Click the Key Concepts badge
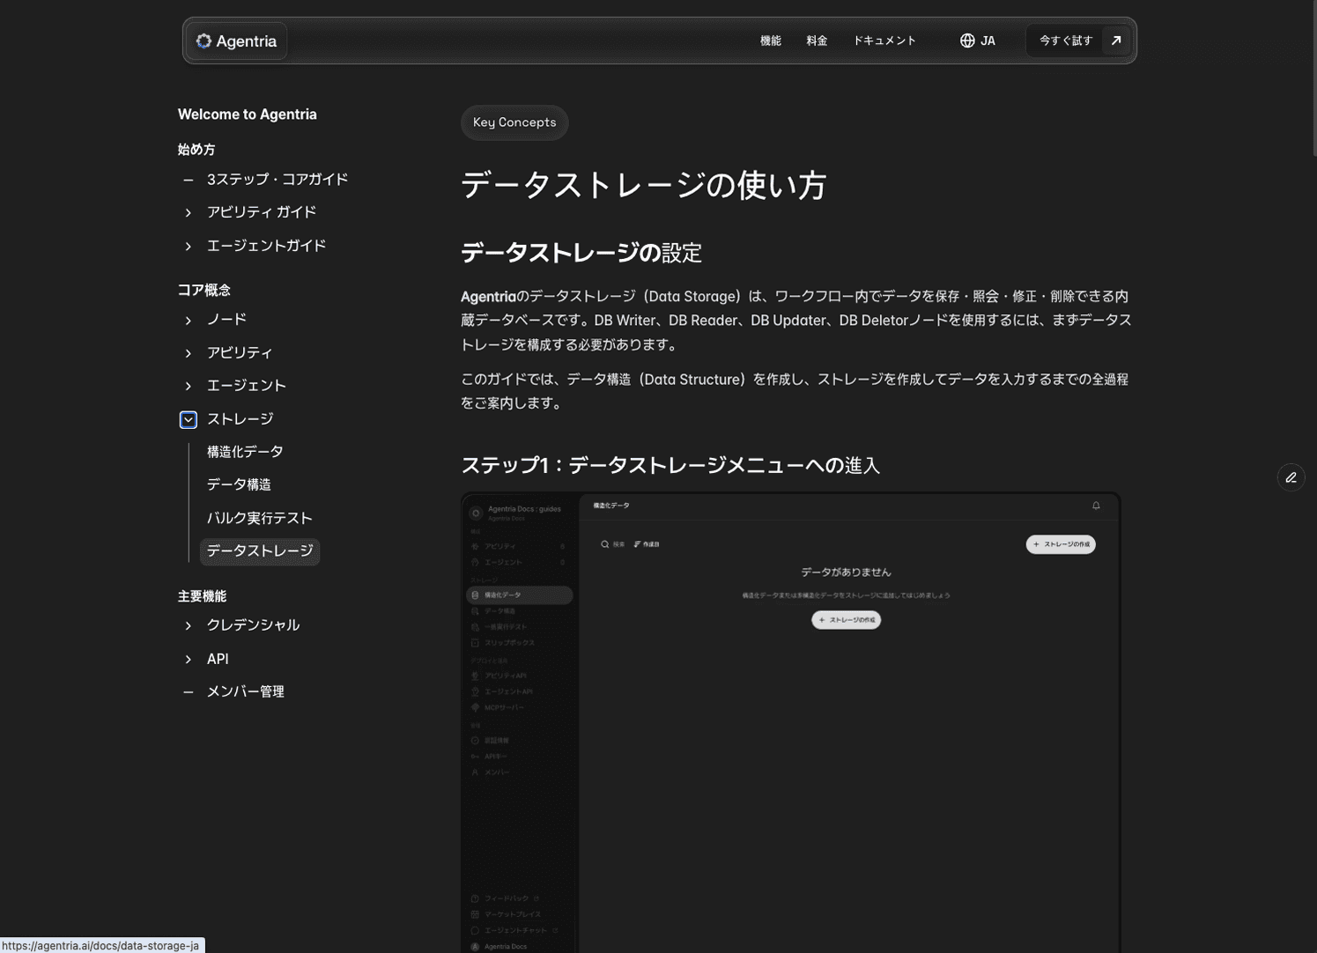The height and width of the screenshot is (953, 1317). (x=514, y=122)
